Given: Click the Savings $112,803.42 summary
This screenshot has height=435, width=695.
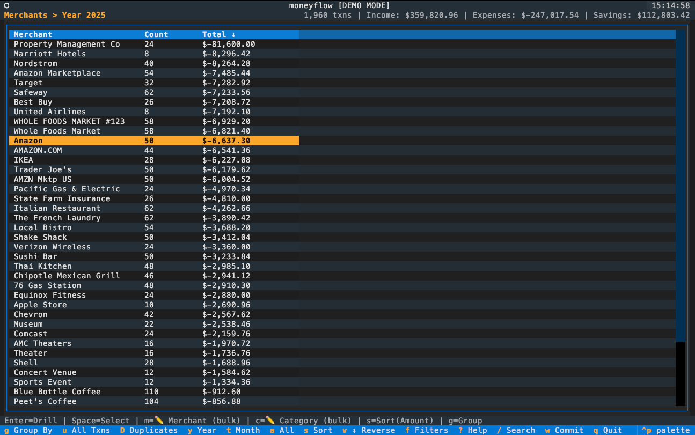Looking at the screenshot, I should pyautogui.click(x=642, y=15).
